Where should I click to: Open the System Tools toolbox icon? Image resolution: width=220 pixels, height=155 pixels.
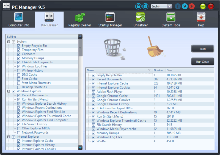point(171,17)
